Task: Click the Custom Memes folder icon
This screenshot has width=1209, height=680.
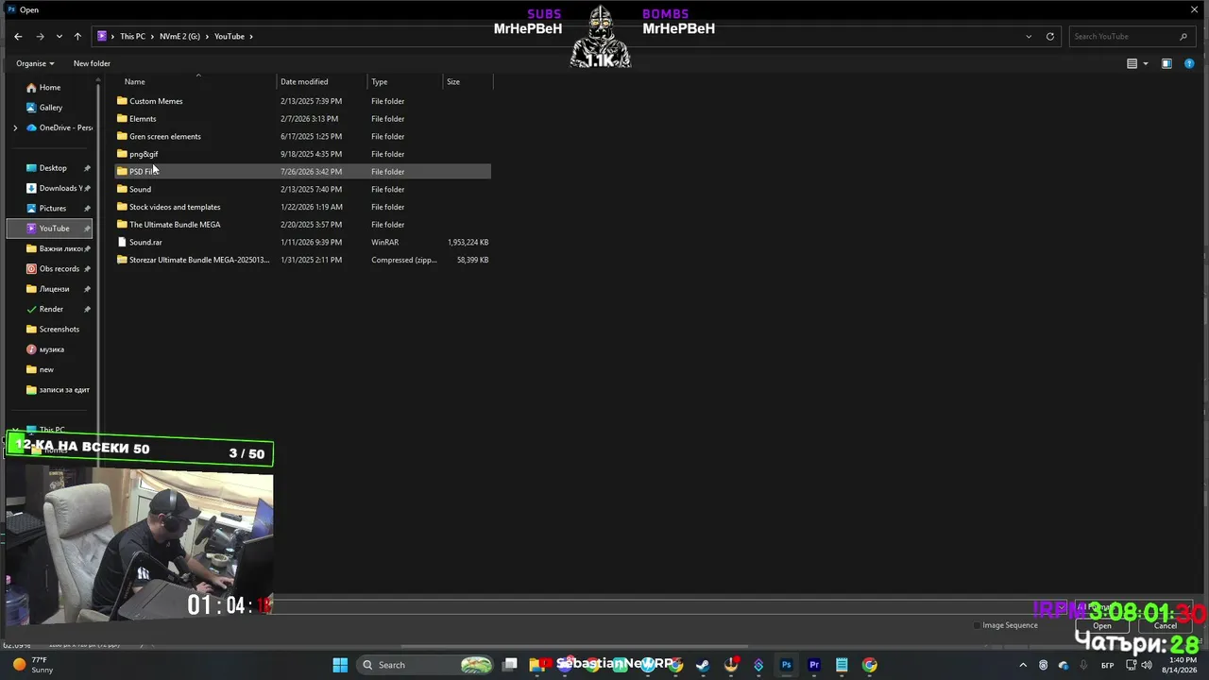Action: tap(122, 101)
